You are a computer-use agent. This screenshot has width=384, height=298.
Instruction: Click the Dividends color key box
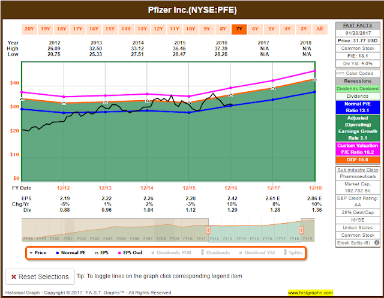(x=358, y=96)
